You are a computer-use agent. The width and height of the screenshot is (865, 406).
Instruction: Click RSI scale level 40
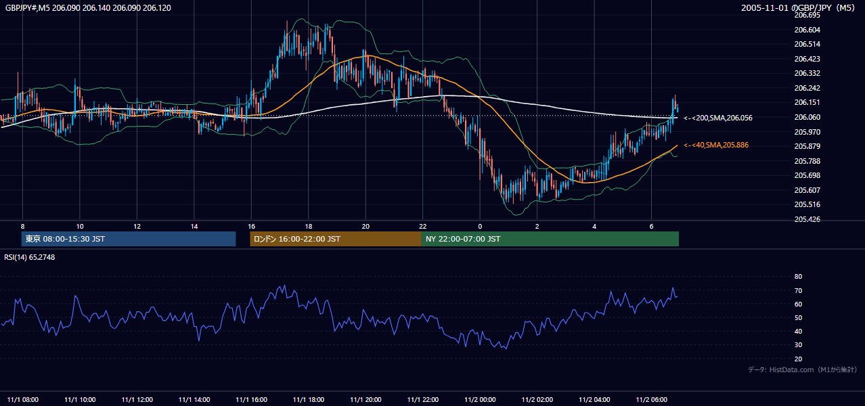click(x=798, y=332)
